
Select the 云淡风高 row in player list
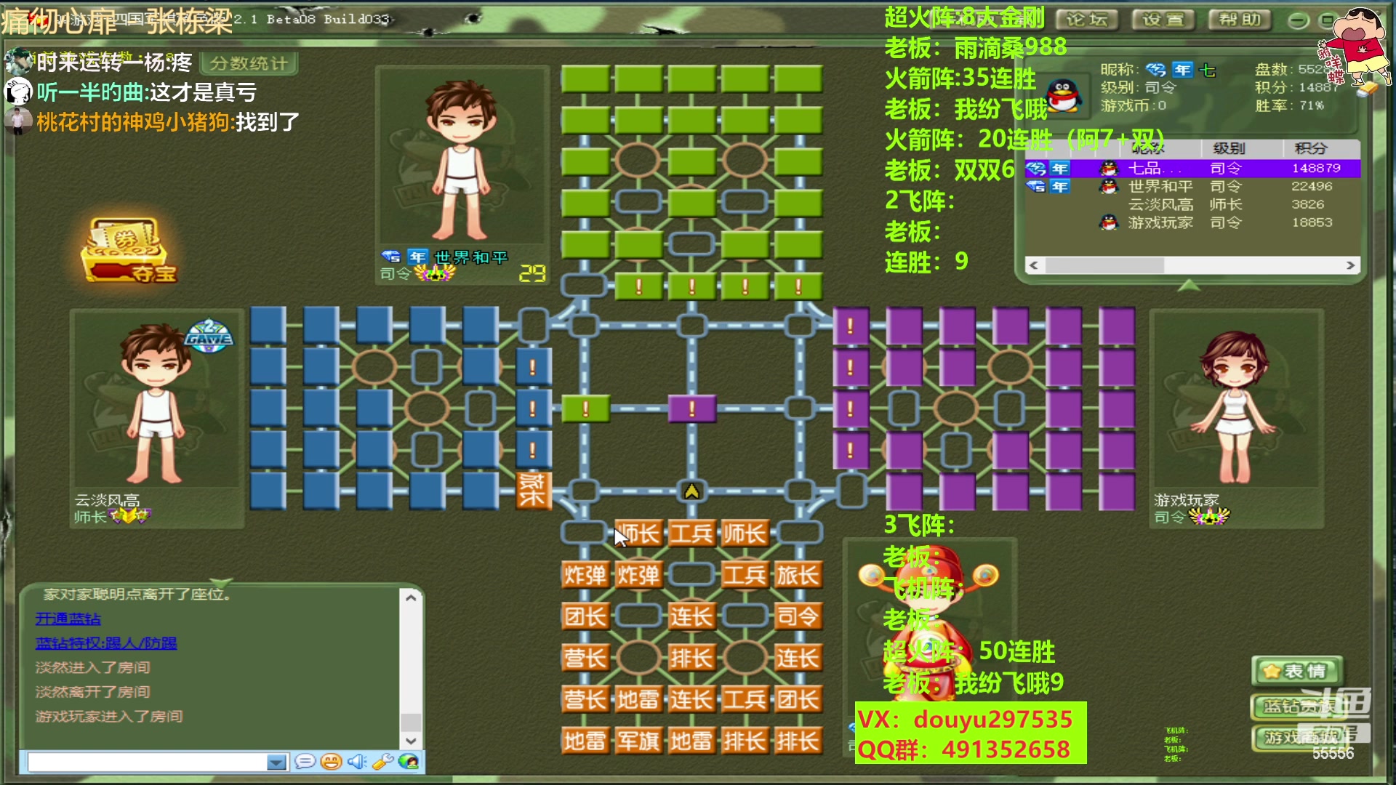pyautogui.click(x=1192, y=204)
